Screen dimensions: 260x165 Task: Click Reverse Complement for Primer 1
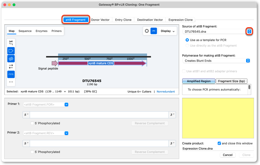click(150, 123)
